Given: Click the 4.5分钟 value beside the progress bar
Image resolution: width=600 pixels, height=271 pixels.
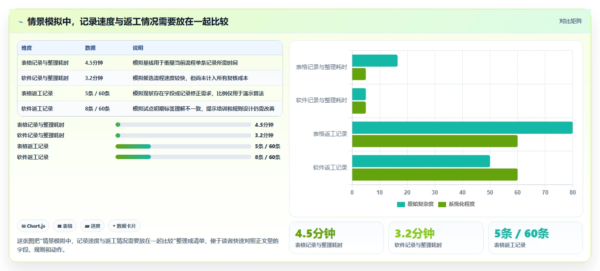Looking at the screenshot, I should point(264,125).
